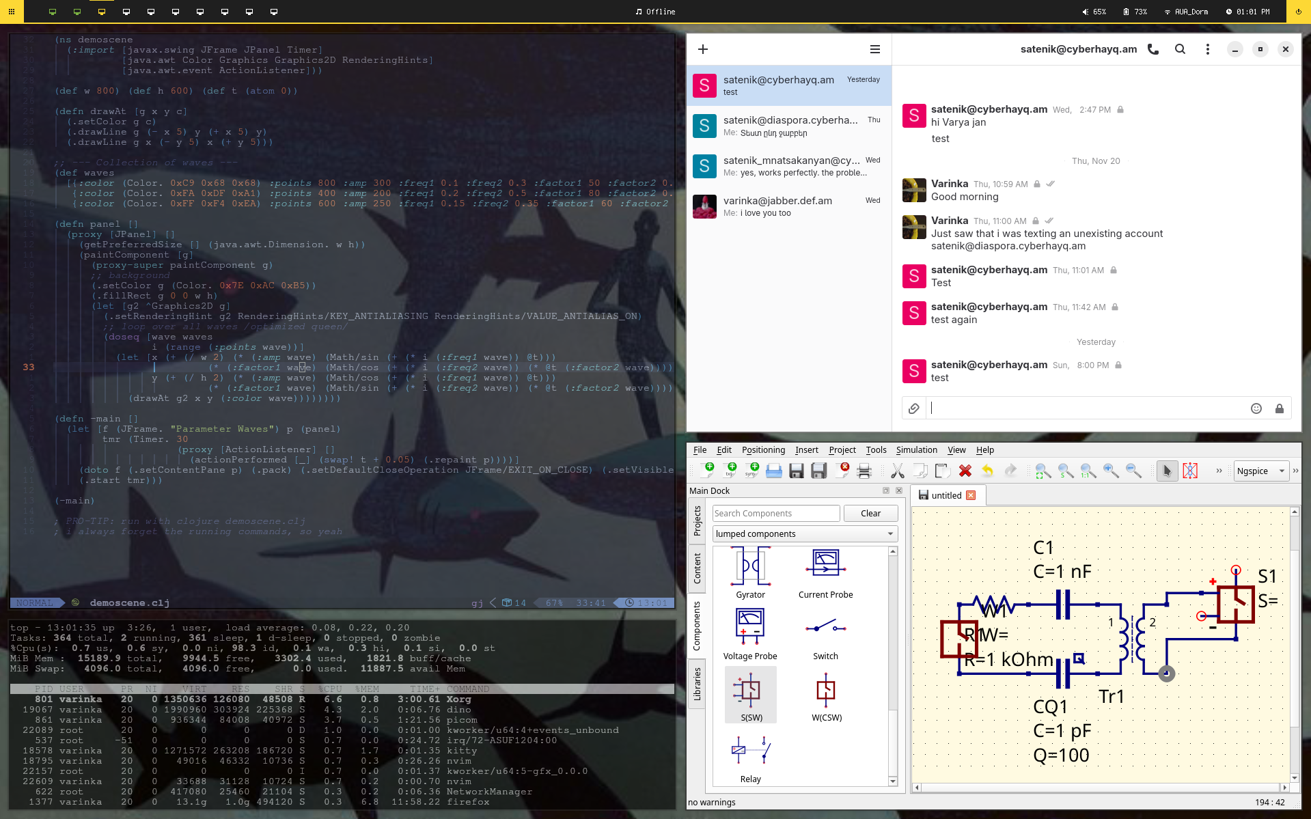Click the new schematic document icon in Qucs

click(x=706, y=471)
